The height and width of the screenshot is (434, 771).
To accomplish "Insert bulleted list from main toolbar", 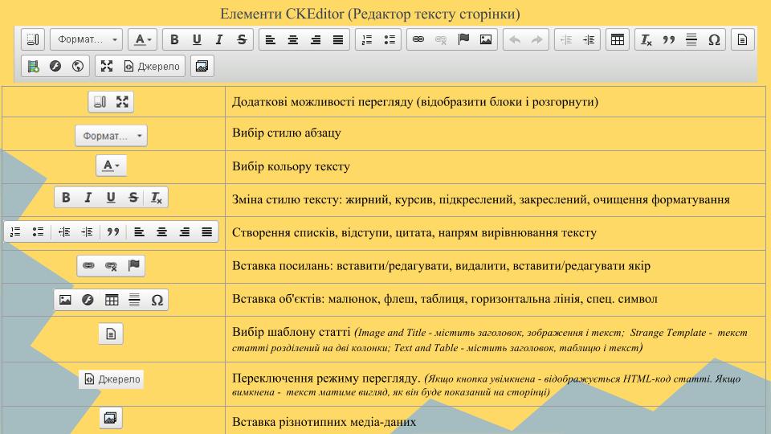I will (390, 39).
